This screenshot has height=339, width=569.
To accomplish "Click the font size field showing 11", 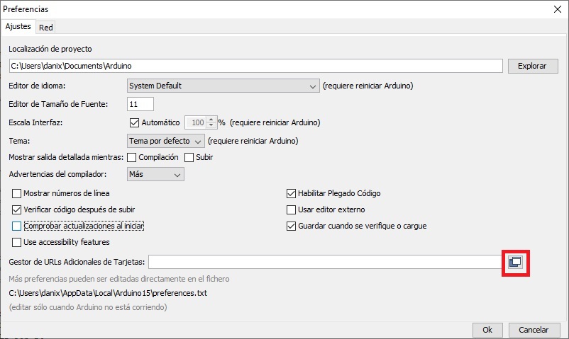I will (140, 104).
